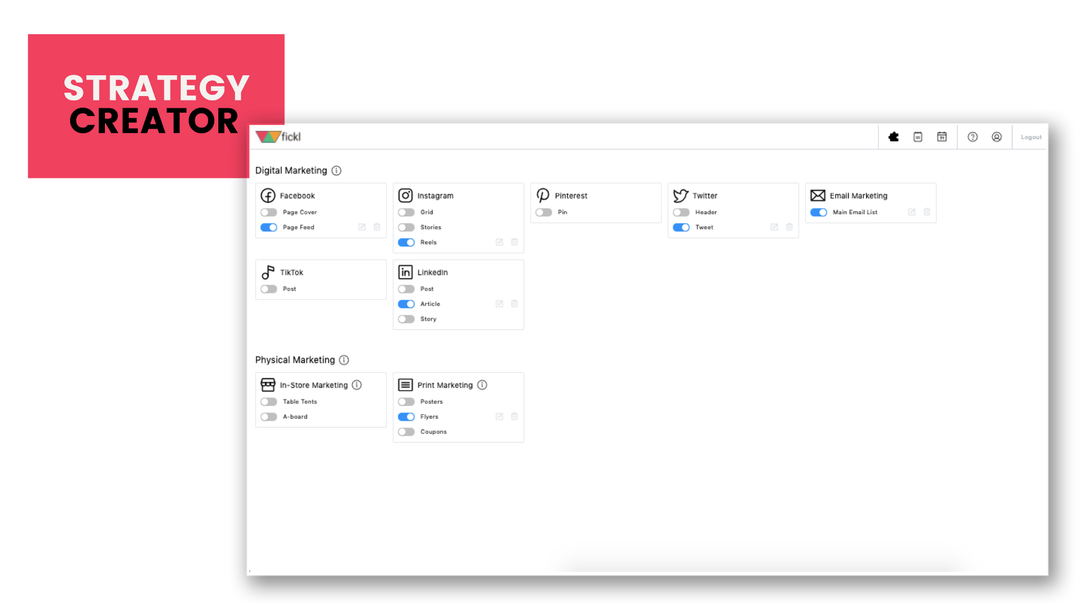
Task: Disable the Flyers toggle under Print Marketing
Action: pyautogui.click(x=406, y=416)
